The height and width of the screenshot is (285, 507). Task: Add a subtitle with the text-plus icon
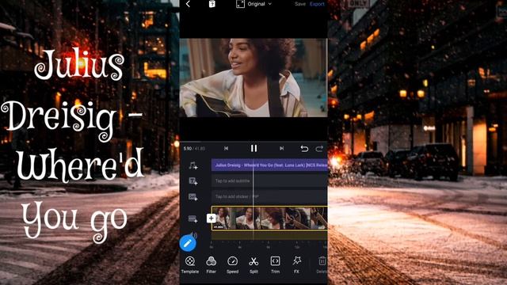click(x=193, y=181)
